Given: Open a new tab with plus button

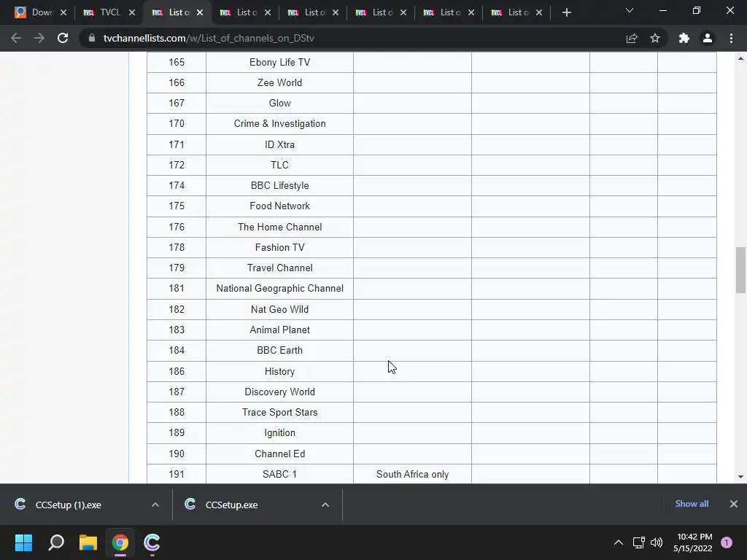Looking at the screenshot, I should [x=566, y=12].
